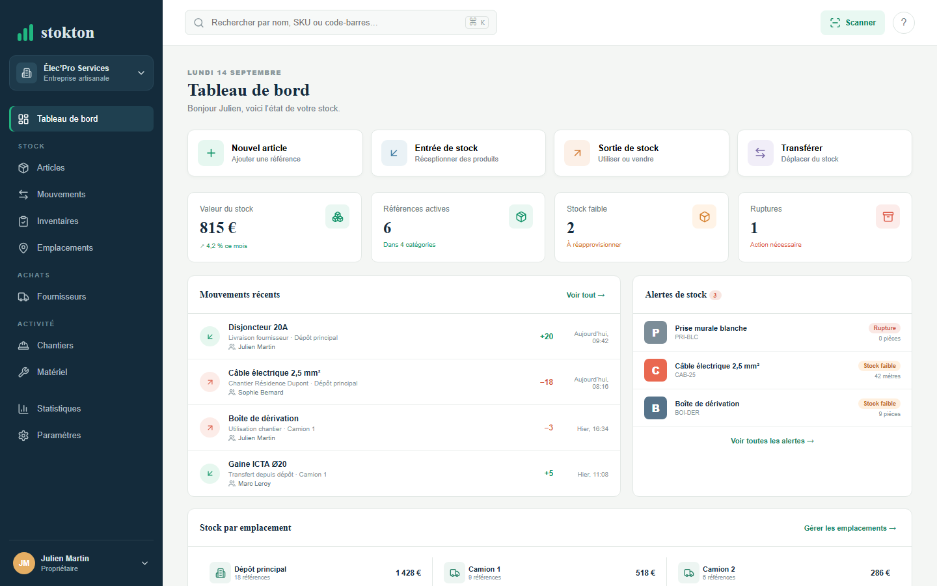Click the Scanner button
This screenshot has height=586, width=937.
click(852, 23)
